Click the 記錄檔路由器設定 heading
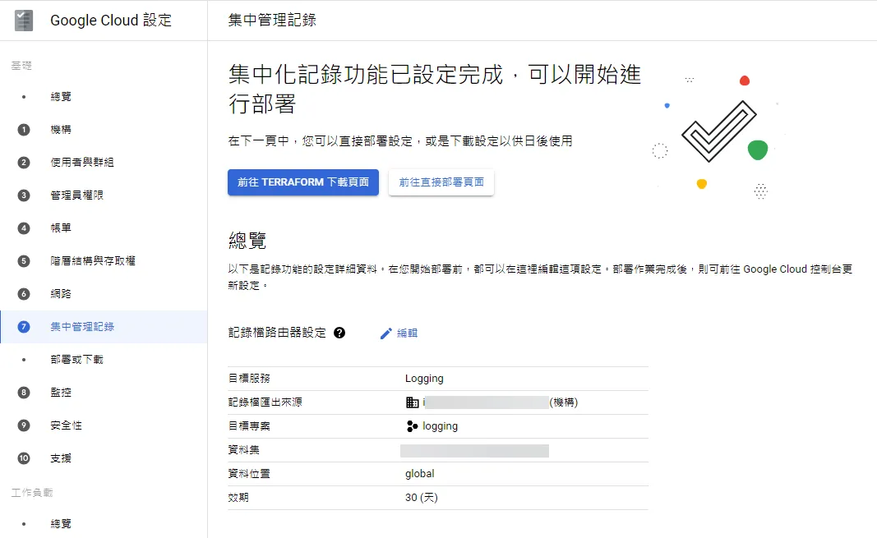 (277, 333)
